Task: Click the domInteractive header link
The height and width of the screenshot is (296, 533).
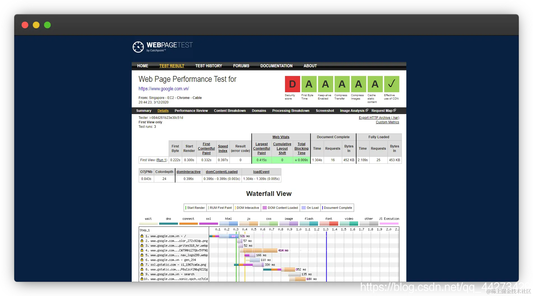Action: coord(189,172)
